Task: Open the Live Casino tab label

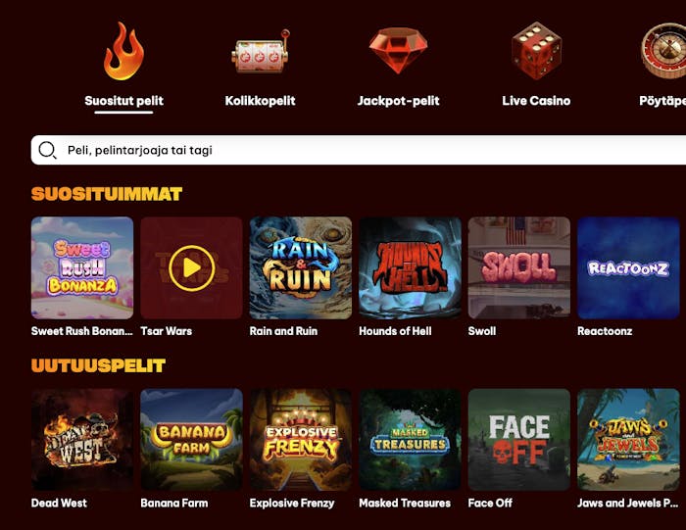Action: click(536, 101)
